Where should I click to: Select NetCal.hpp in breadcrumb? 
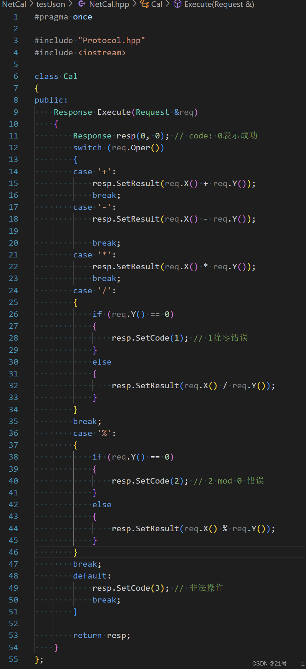click(x=109, y=5)
